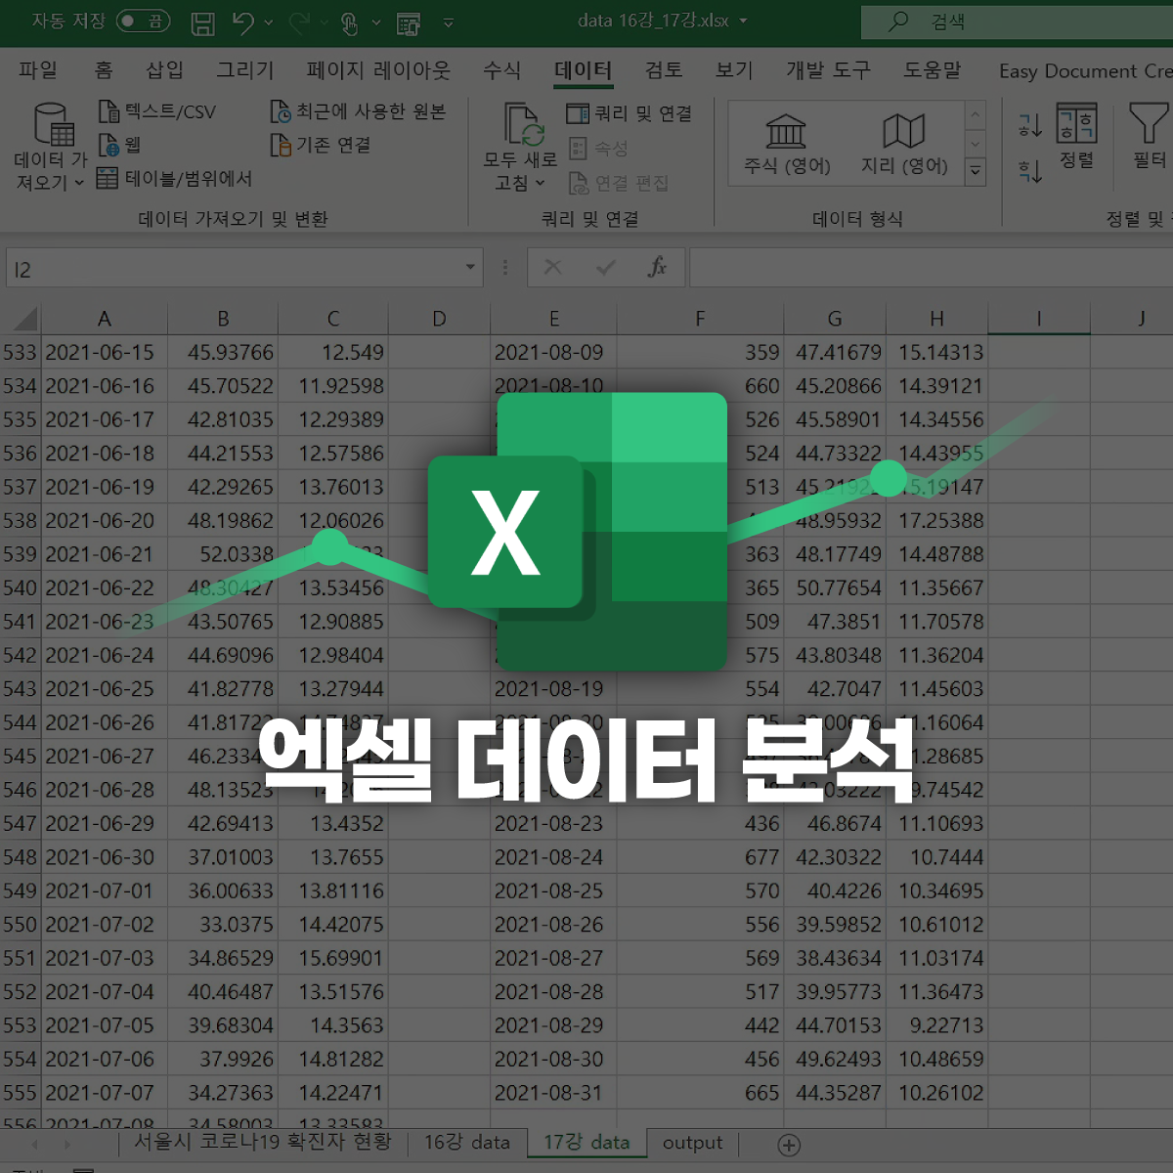The image size is (1173, 1173).
Task: Click the formula bar cancel X icon
Action: [x=553, y=267]
